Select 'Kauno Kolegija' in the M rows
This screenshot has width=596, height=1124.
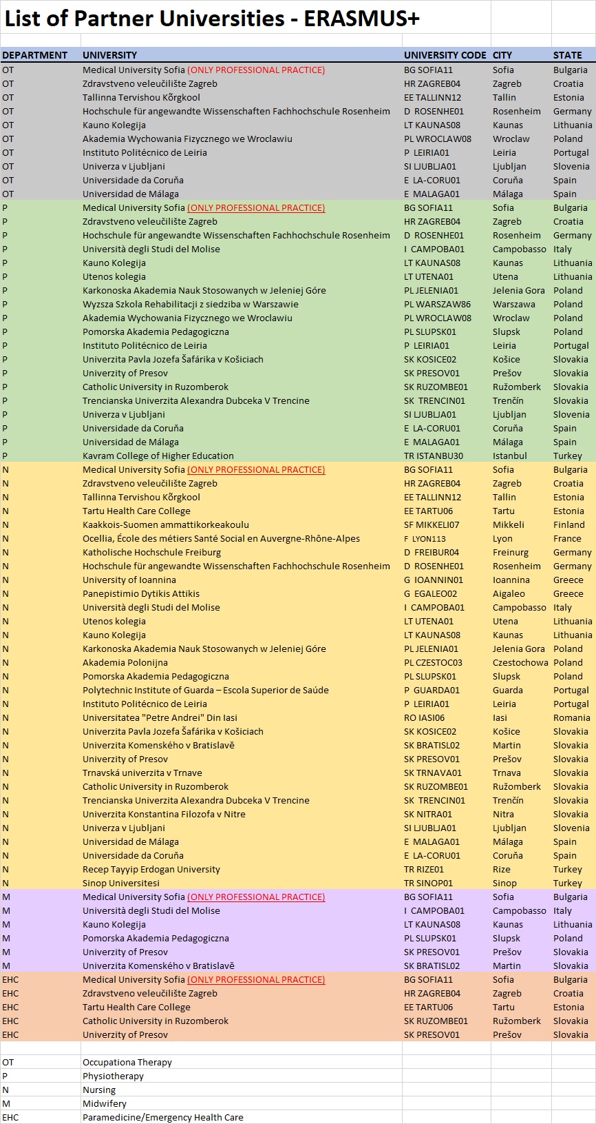pyautogui.click(x=114, y=924)
